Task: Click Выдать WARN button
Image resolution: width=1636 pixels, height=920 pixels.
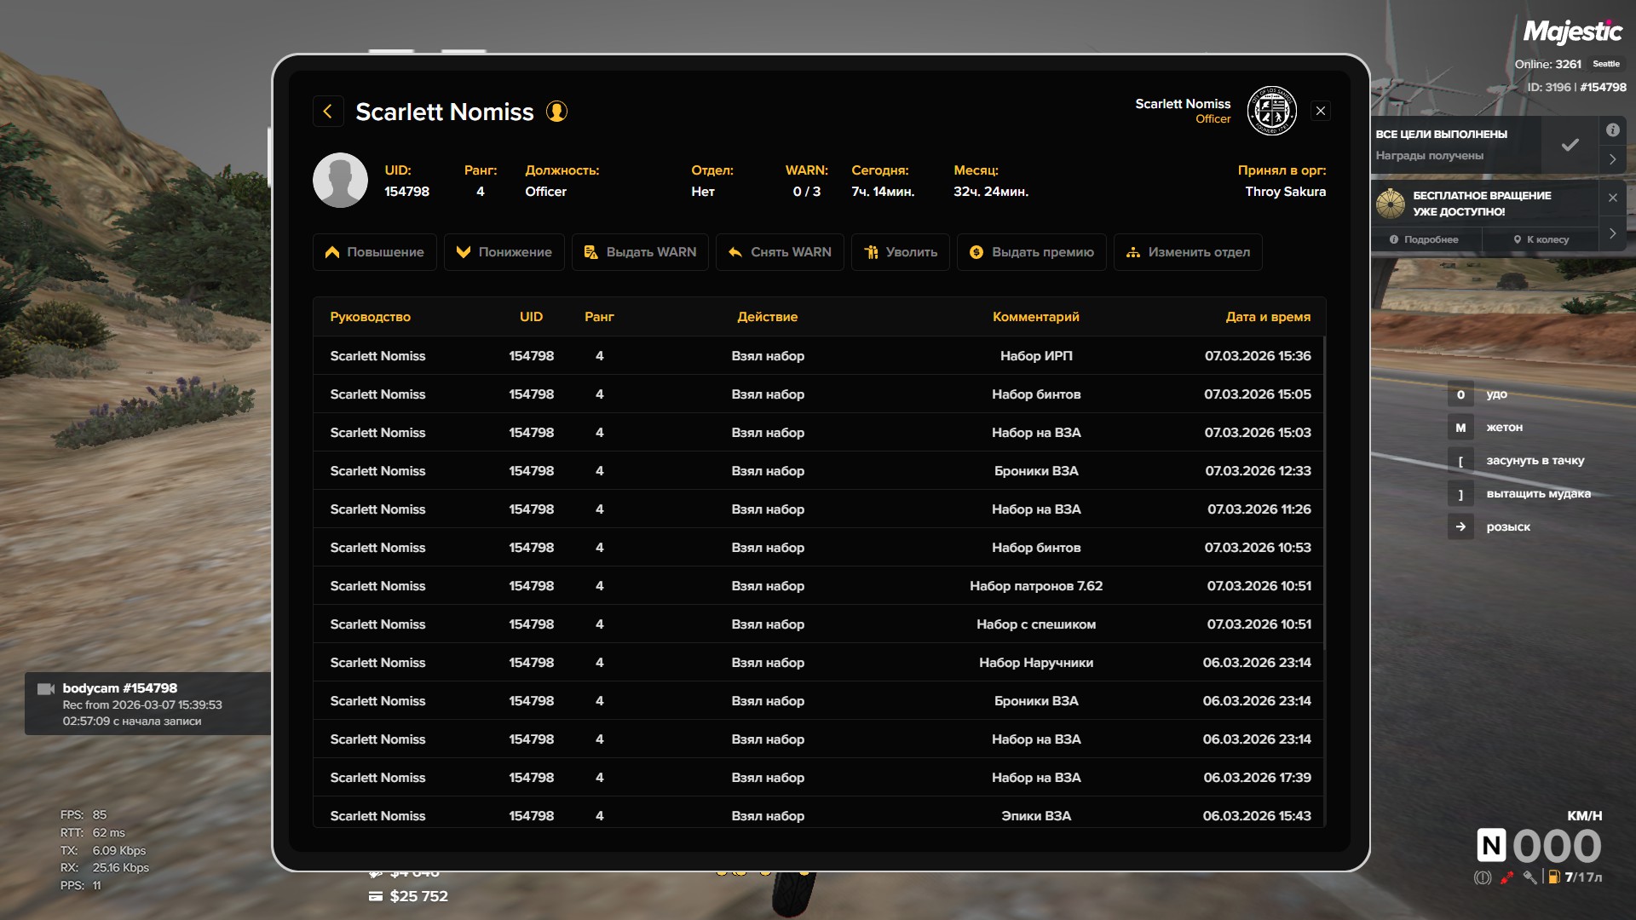Action: coord(640,252)
